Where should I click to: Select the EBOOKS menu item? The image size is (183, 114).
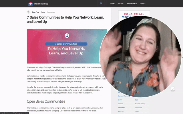click(143, 4)
